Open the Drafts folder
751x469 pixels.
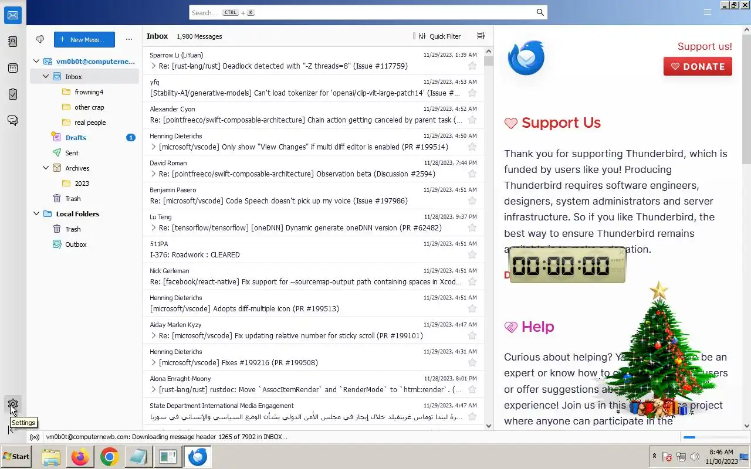(x=84, y=137)
